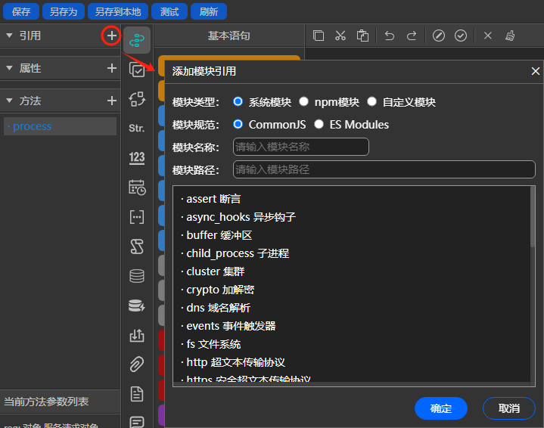Collapse the 引用 section triangle
The height and width of the screenshot is (428, 544).
[x=9, y=36]
